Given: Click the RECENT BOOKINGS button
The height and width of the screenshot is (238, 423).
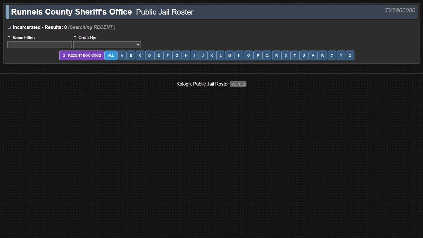Looking at the screenshot, I should point(81,55).
